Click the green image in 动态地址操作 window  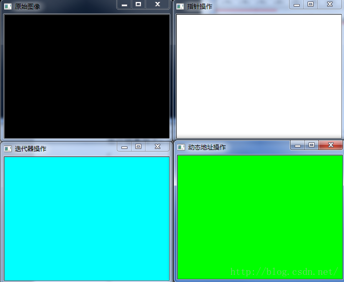(260, 217)
